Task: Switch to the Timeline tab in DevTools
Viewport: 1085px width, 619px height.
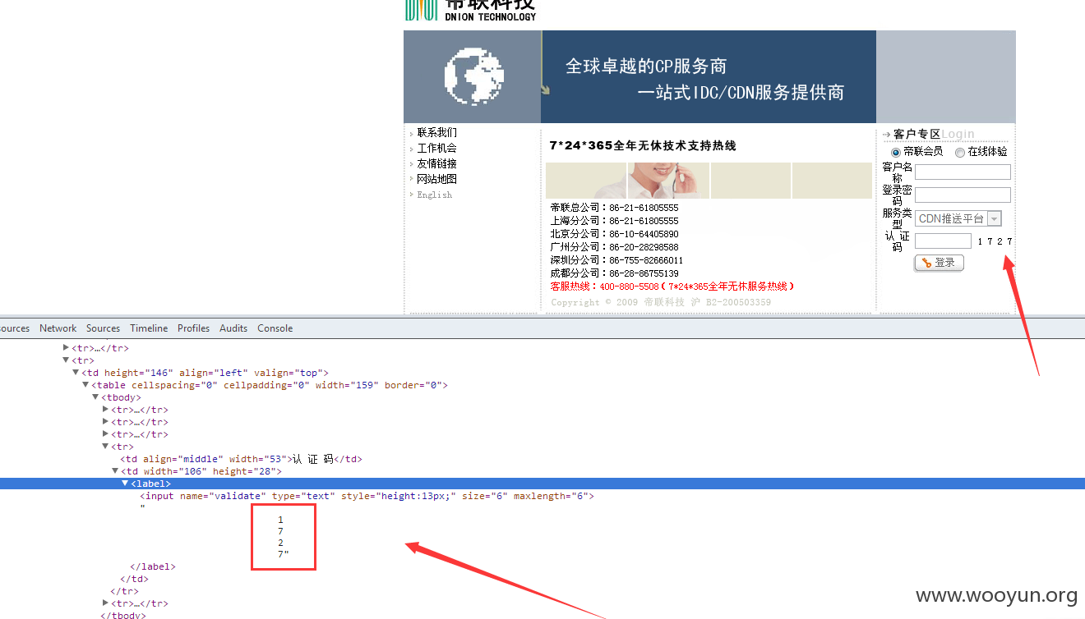Action: click(149, 328)
